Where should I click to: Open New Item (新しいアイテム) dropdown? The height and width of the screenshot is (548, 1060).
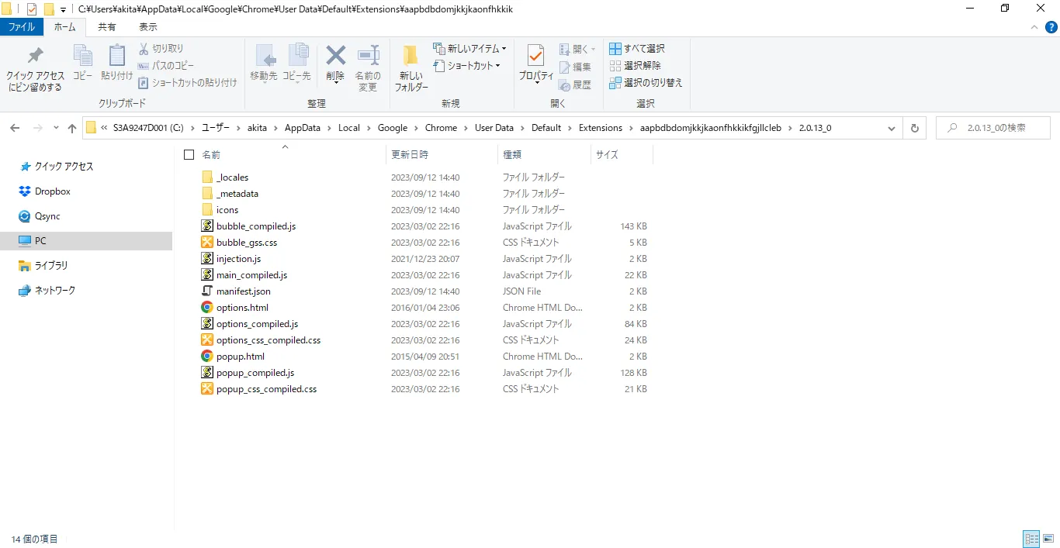pyautogui.click(x=469, y=49)
